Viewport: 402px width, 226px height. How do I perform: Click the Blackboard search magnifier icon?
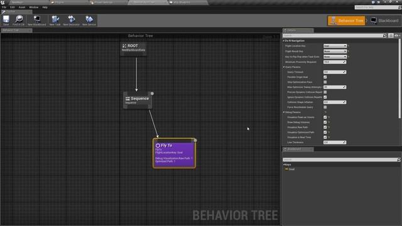(399, 159)
